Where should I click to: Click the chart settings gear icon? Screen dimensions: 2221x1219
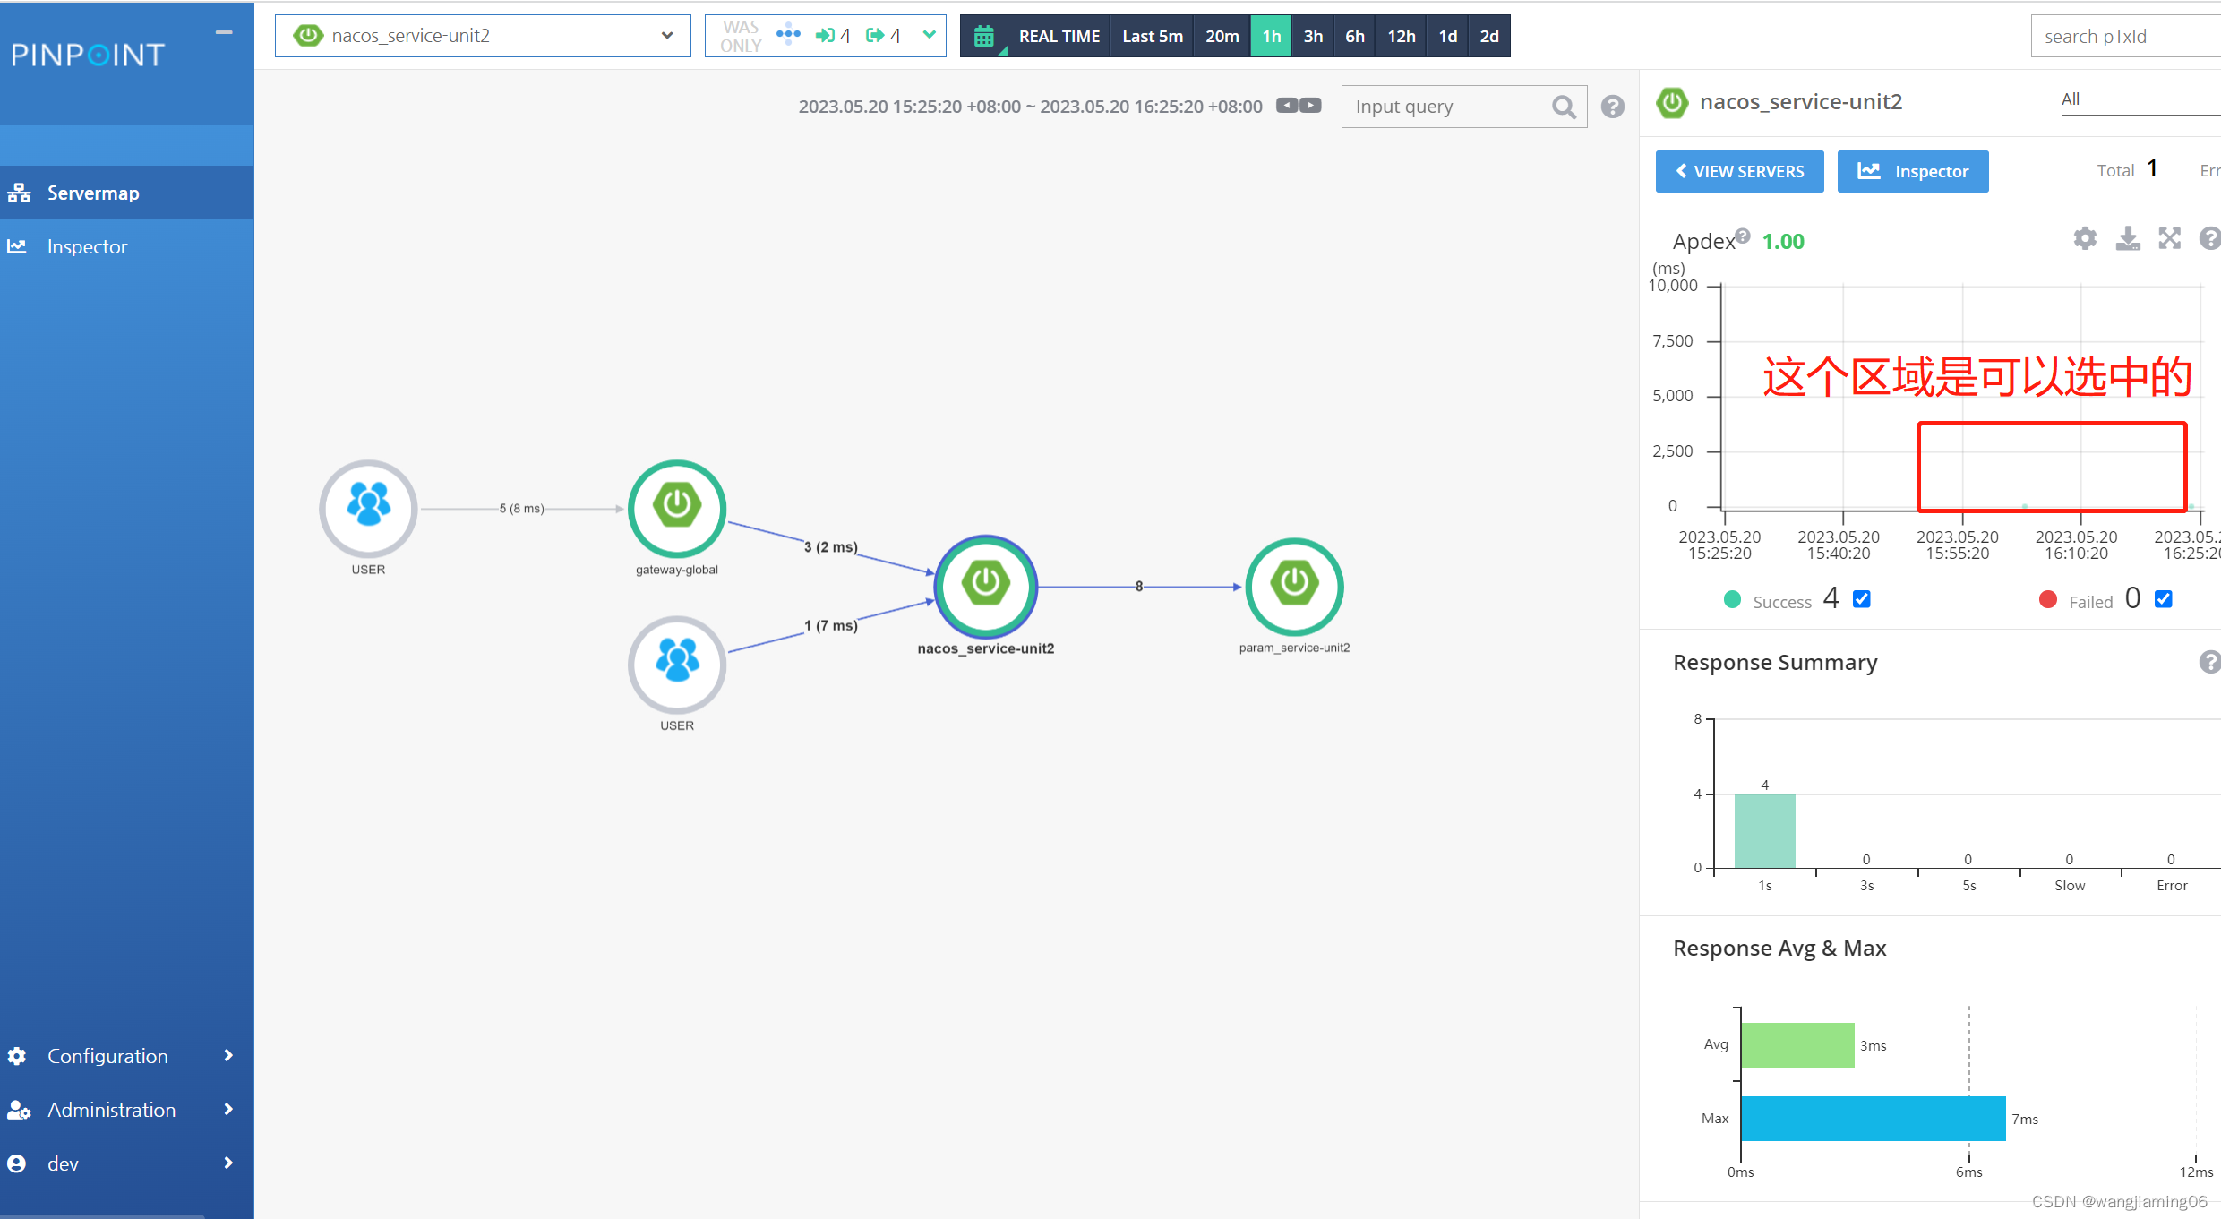[x=2085, y=238]
